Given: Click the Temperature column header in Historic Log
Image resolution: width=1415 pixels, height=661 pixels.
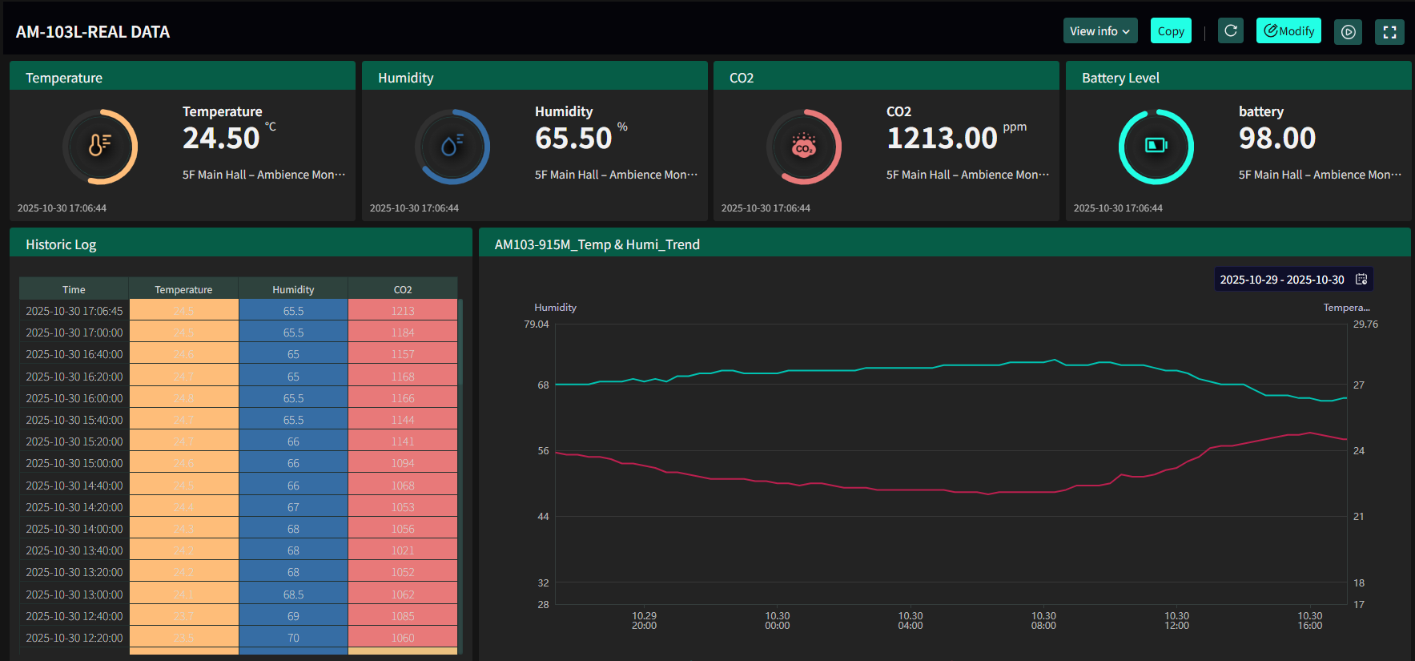Looking at the screenshot, I should point(183,289).
